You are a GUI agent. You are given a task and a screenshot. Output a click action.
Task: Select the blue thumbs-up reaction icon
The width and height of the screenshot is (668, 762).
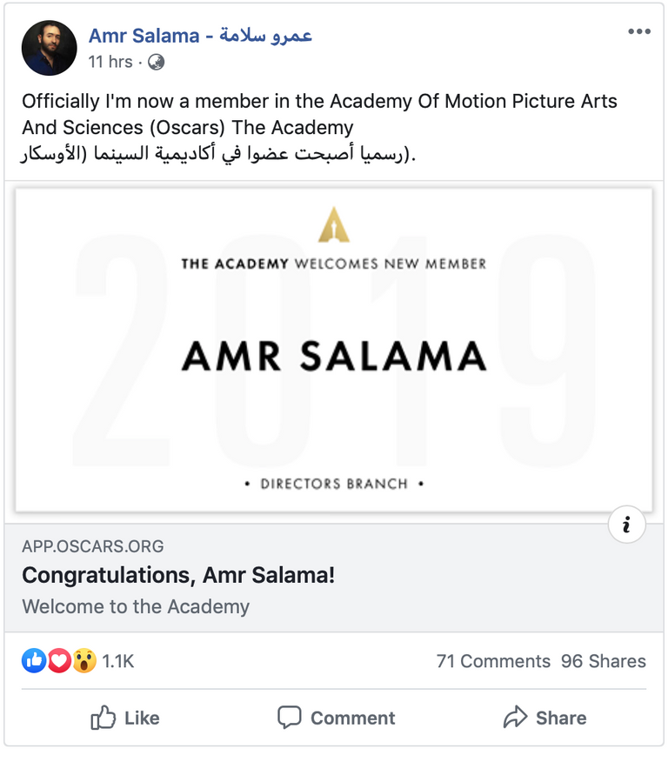coord(34,660)
